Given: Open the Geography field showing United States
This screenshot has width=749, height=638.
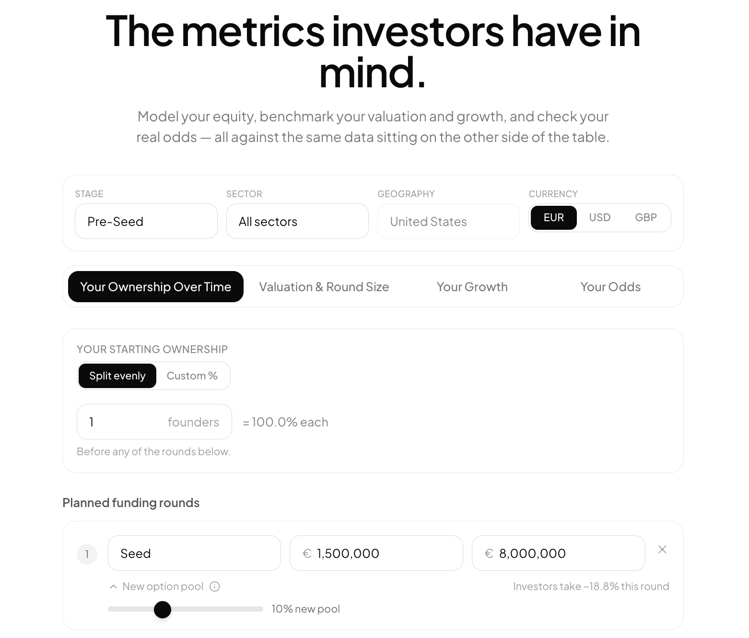Looking at the screenshot, I should pyautogui.click(x=448, y=221).
